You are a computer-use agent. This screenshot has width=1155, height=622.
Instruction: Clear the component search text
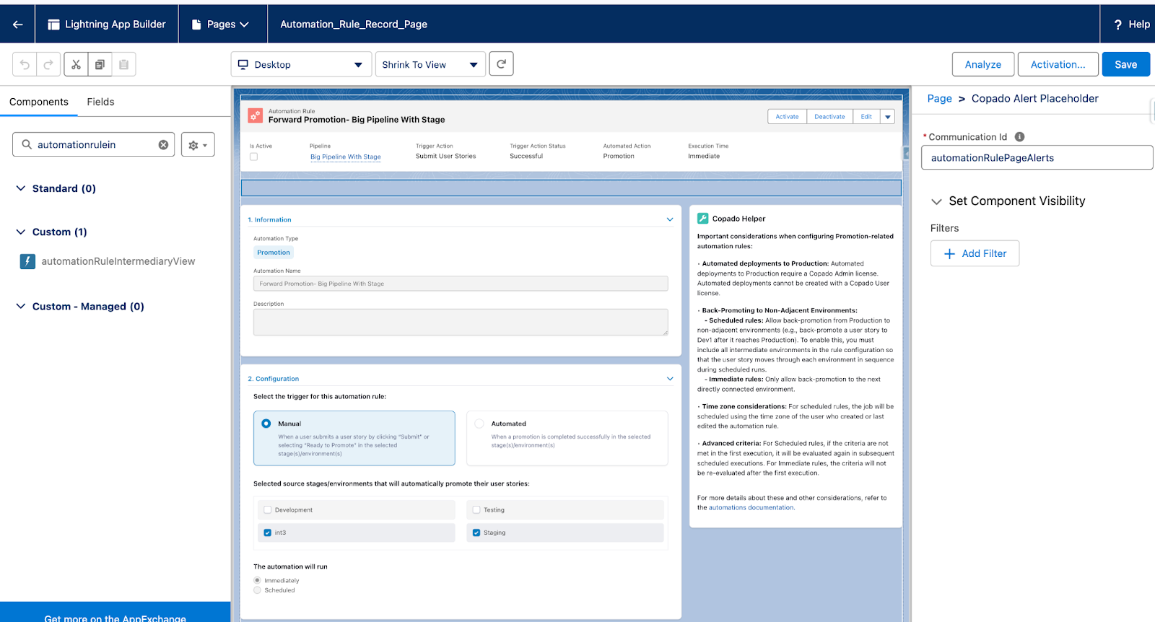click(x=163, y=145)
